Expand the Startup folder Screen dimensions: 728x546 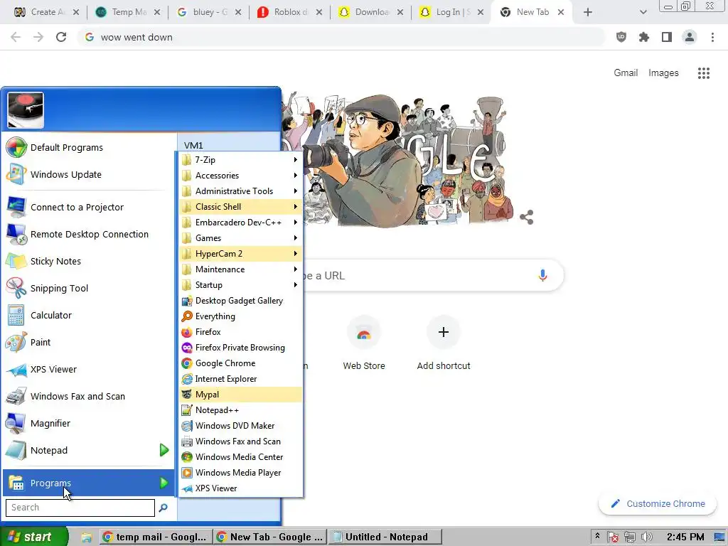(x=240, y=285)
